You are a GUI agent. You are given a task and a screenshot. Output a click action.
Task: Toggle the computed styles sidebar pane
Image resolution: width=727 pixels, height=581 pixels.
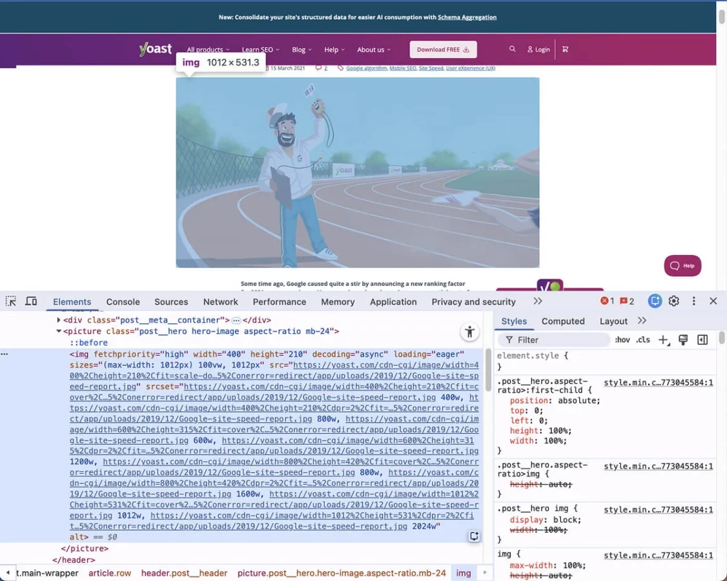pyautogui.click(x=702, y=339)
